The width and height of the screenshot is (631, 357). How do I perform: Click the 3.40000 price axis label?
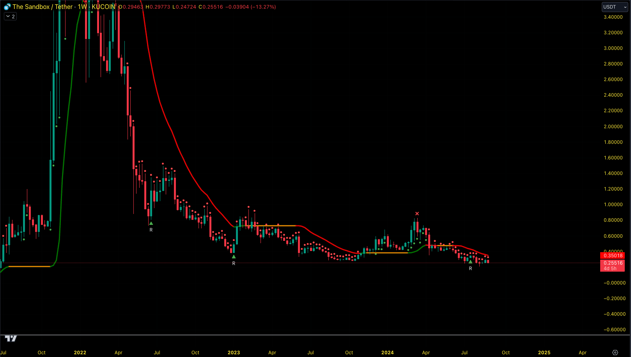click(613, 17)
